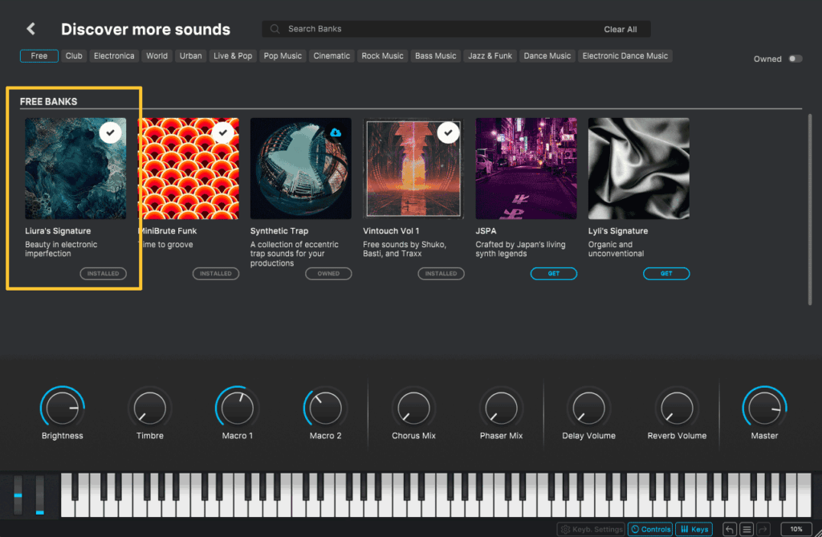This screenshot has height=537, width=822.
Task: Select the Urban filter tag
Action: [x=191, y=55]
